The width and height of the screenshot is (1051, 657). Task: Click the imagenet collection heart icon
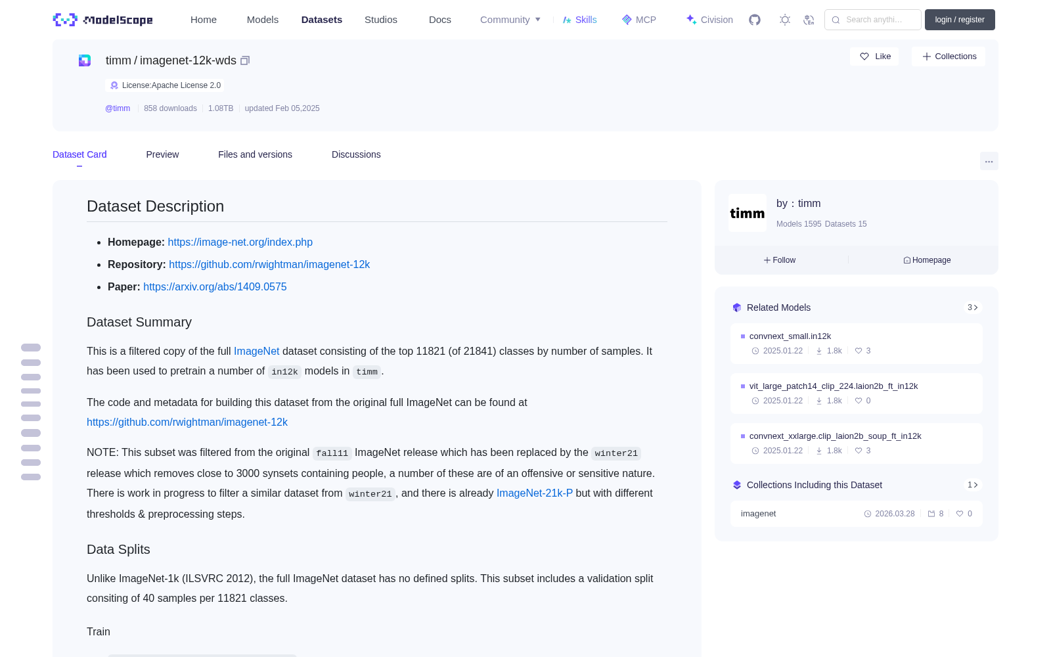pyautogui.click(x=960, y=514)
